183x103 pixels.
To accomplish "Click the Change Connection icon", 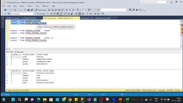I will 8,14.
